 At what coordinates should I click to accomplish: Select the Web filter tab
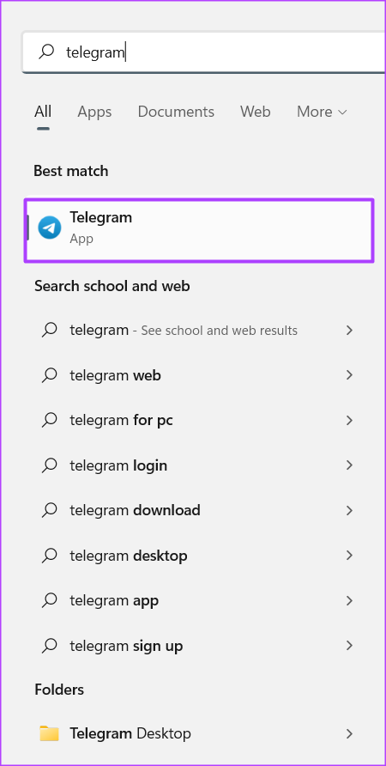(x=256, y=112)
